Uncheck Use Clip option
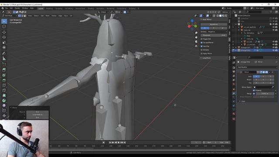Screen dimensions: 279x157 pyautogui.click(x=201, y=46)
